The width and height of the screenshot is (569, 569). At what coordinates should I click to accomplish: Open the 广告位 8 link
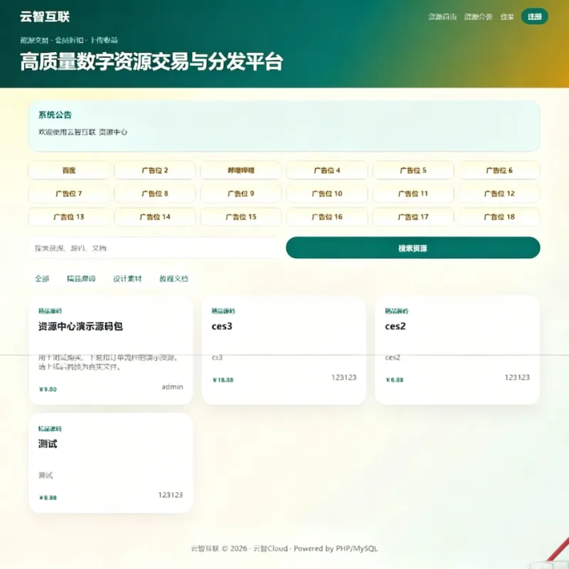coord(155,193)
